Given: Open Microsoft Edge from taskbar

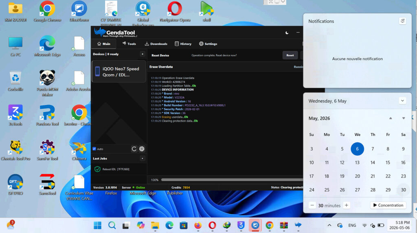Looking at the screenshot, I should coord(169,225).
